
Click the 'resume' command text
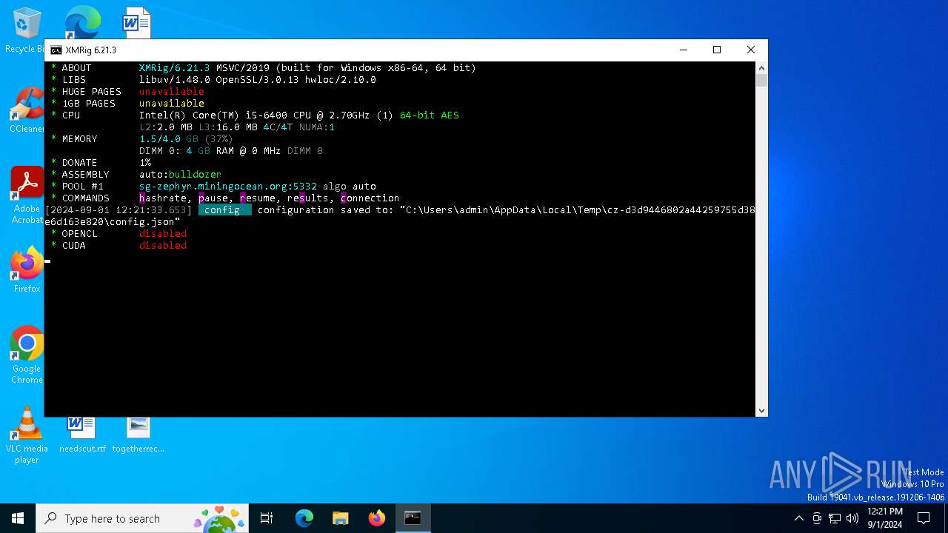258,198
